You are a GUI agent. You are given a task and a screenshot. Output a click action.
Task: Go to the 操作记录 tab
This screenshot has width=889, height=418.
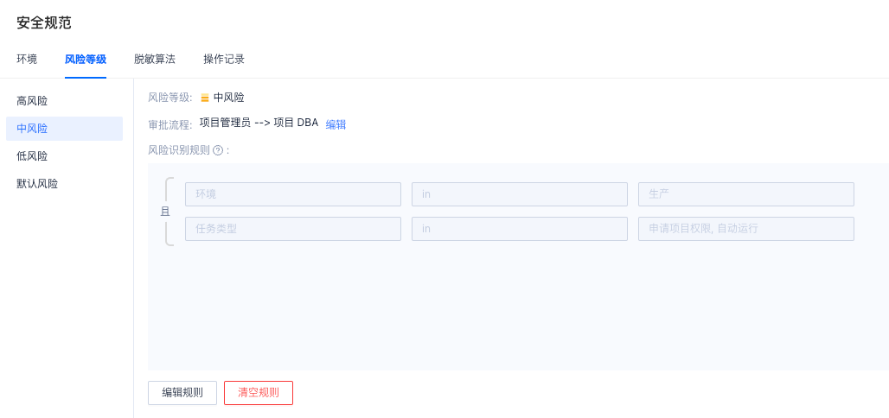click(x=224, y=60)
